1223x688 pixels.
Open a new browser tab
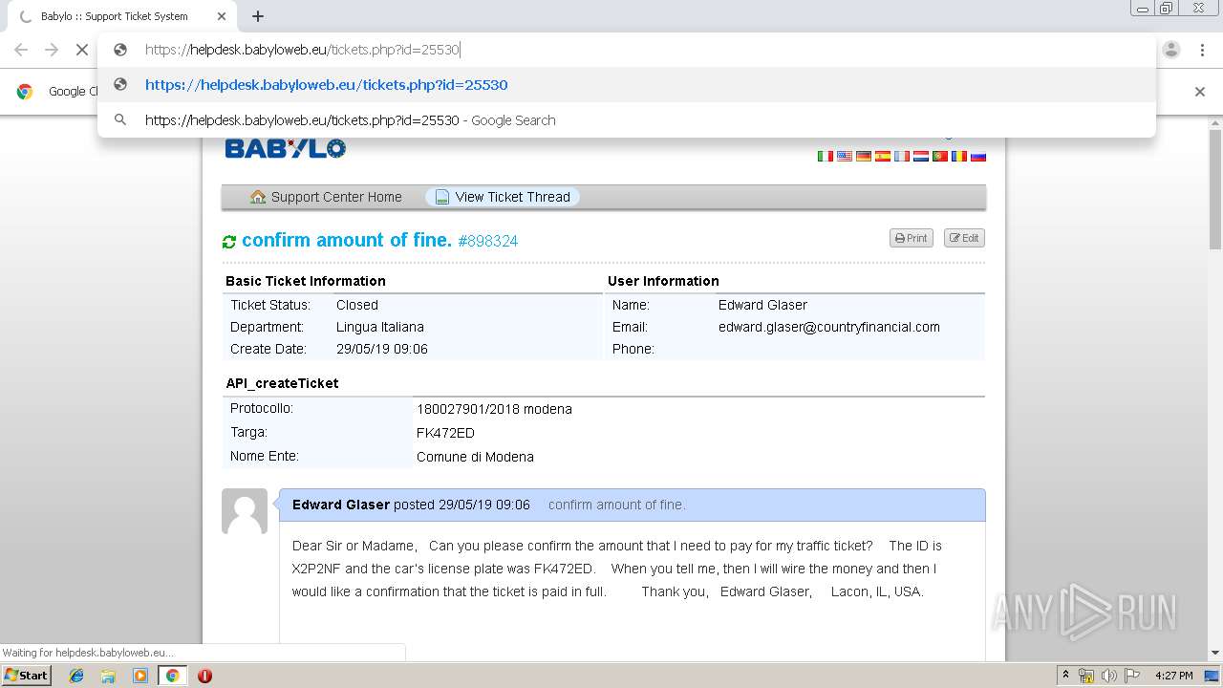pos(258,16)
